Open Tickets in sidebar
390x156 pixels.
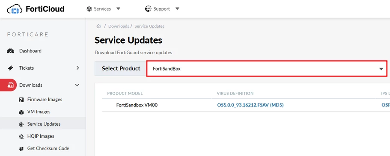point(27,68)
